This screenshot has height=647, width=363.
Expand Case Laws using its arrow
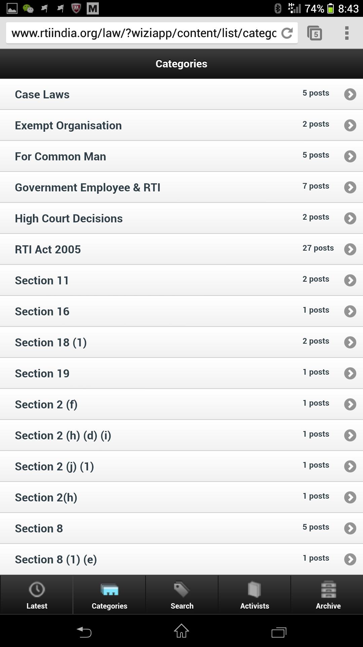coord(350,94)
